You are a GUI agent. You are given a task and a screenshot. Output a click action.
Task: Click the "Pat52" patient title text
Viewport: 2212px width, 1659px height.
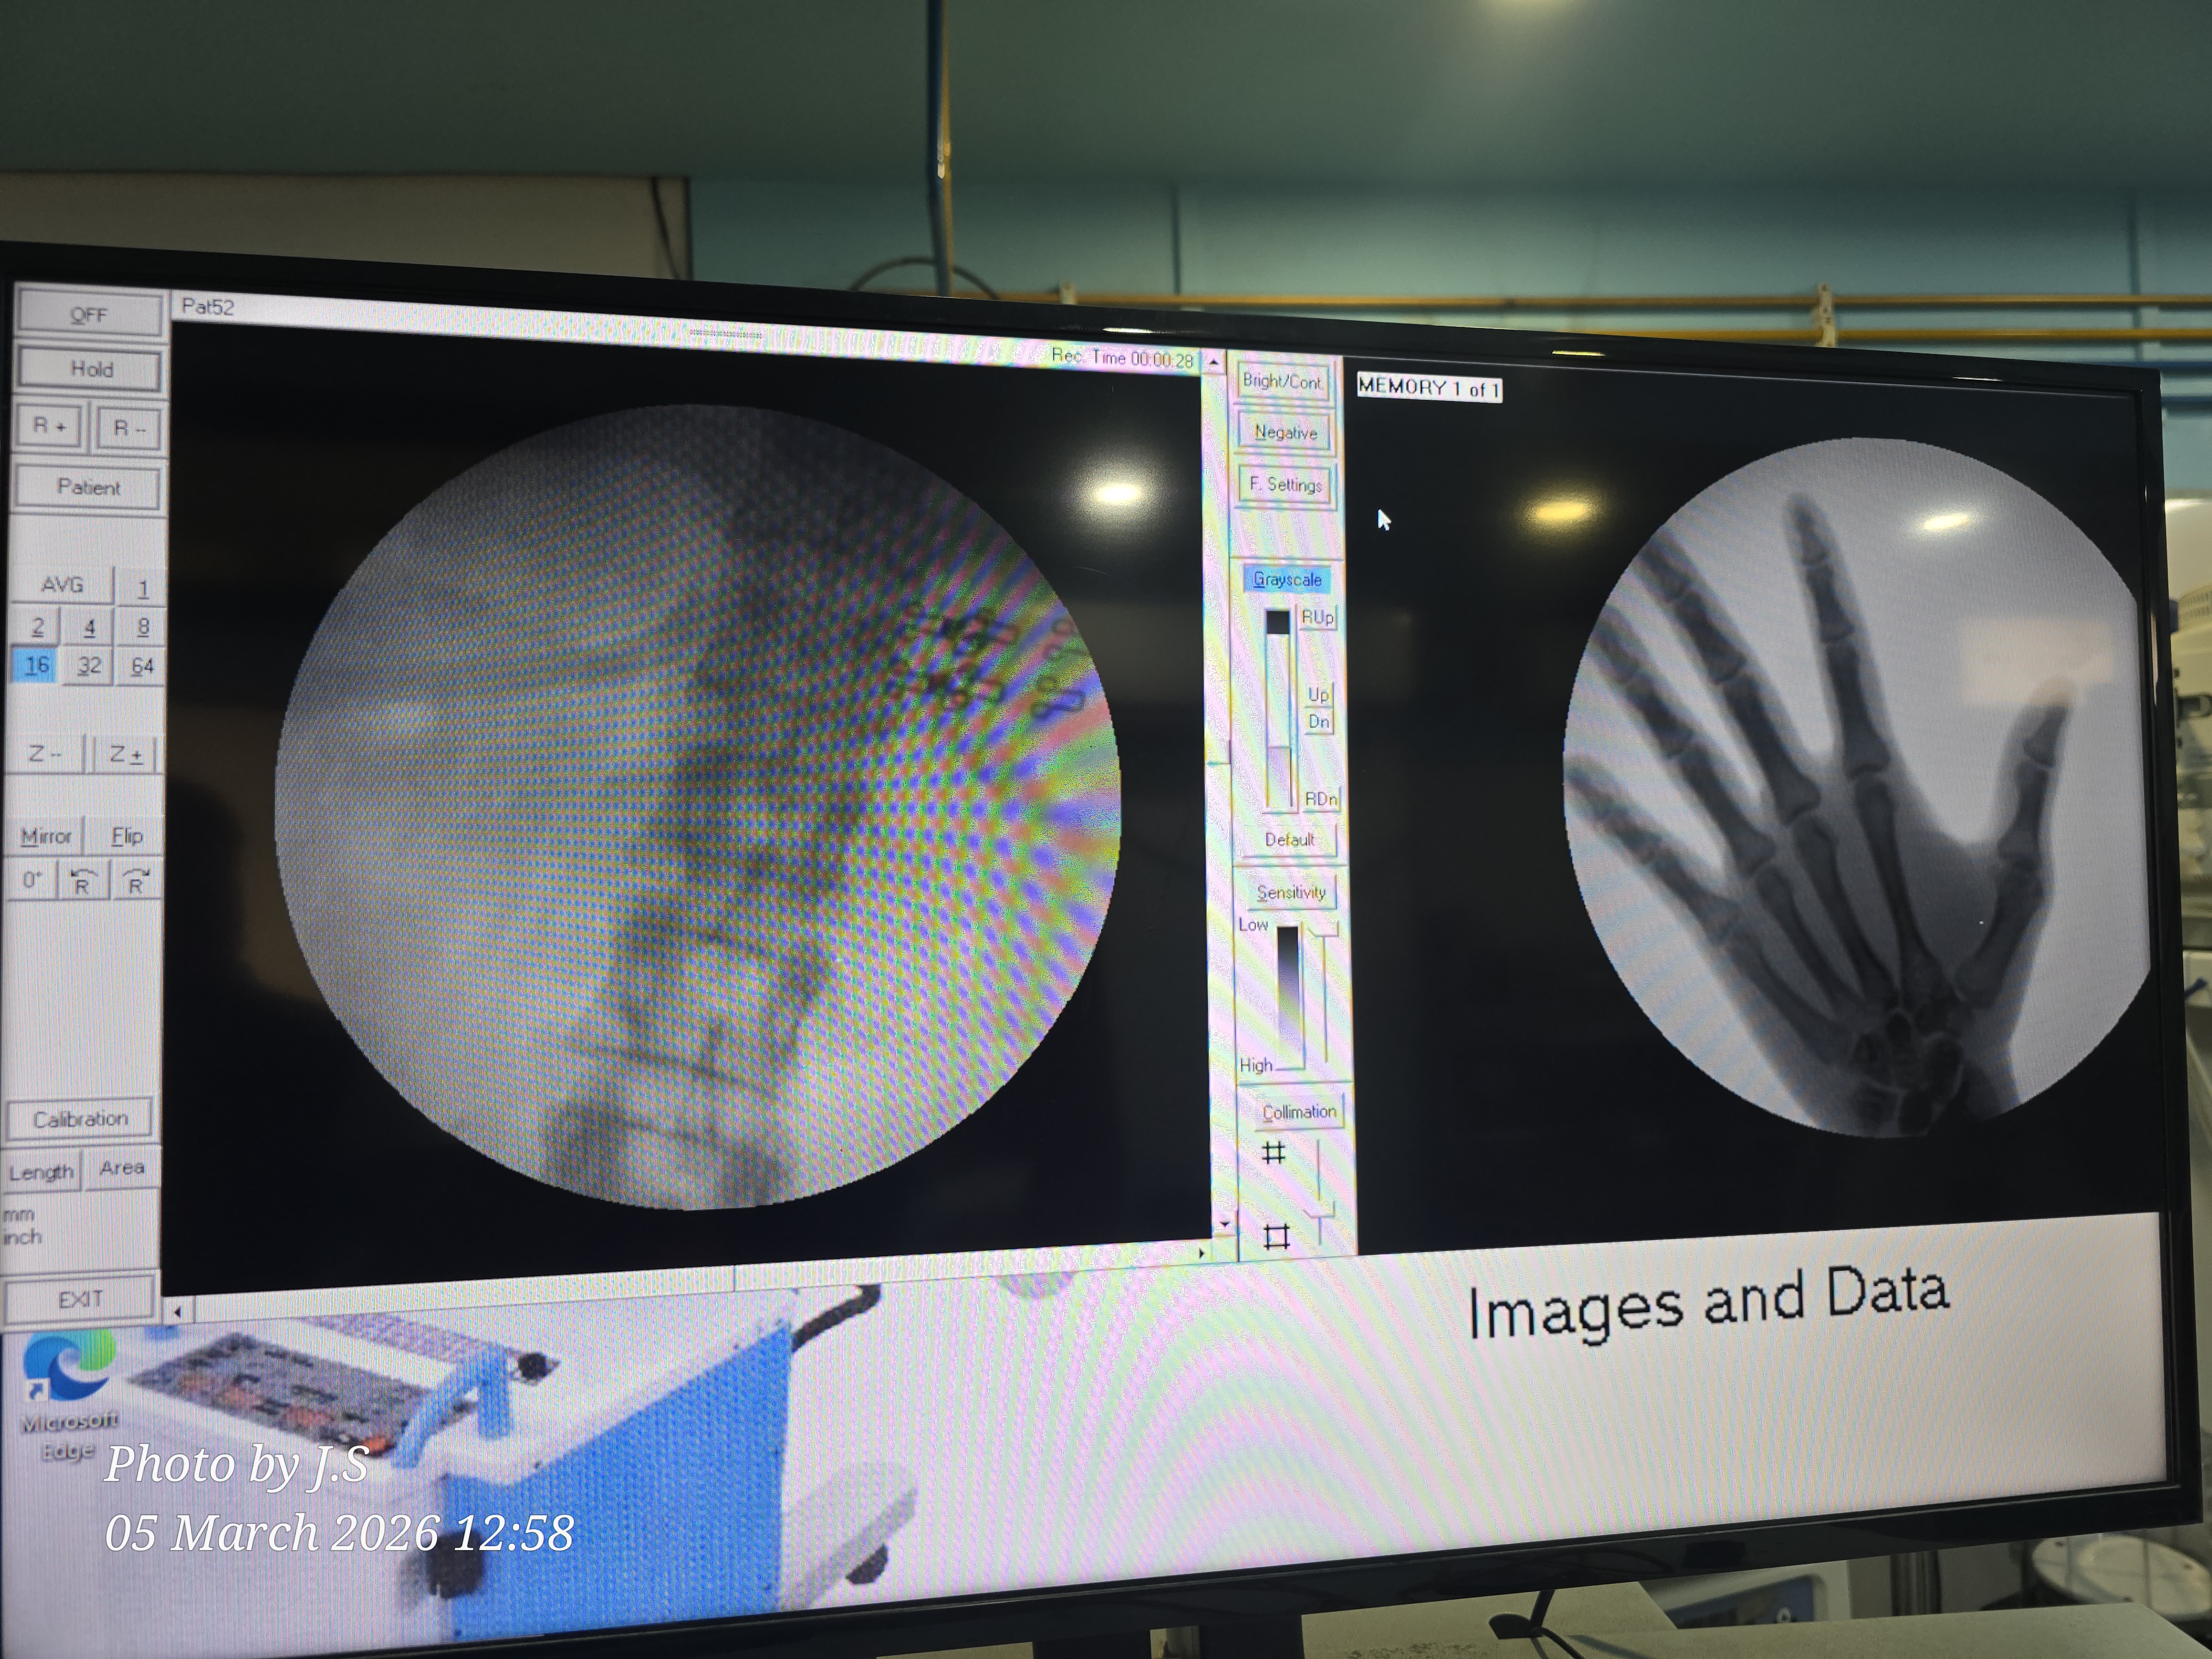pyautogui.click(x=207, y=307)
